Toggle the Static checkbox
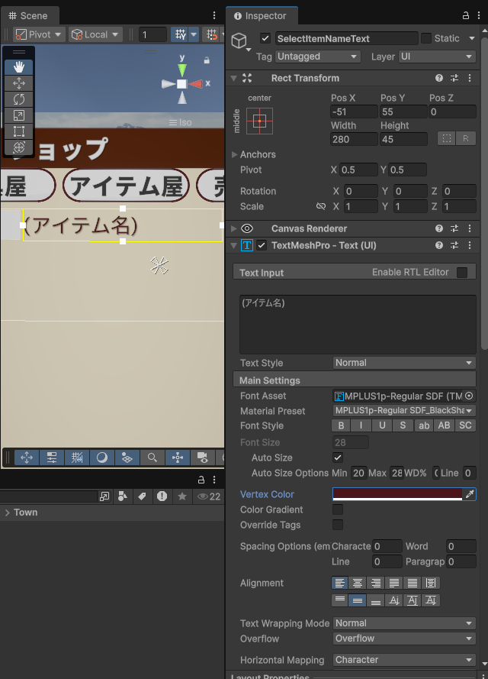This screenshot has height=679, width=488. pos(426,38)
